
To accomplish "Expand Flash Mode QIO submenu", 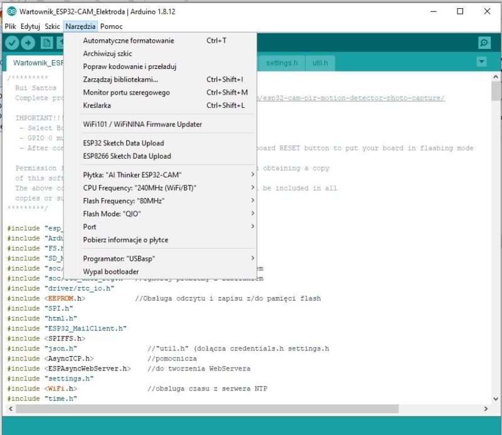I will 160,214.
